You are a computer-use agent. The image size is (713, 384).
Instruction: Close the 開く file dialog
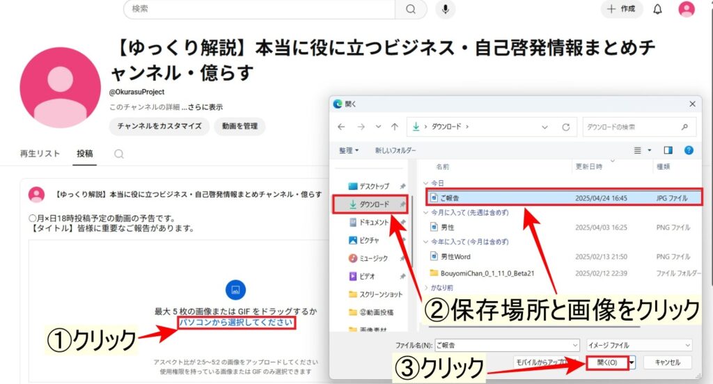tap(692, 104)
